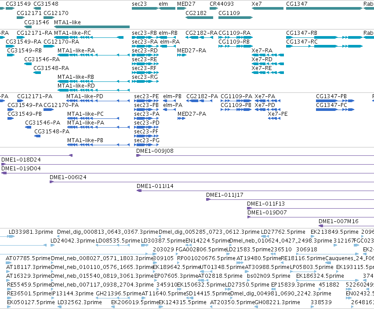Select the MTA1-like gene bar
The image size is (374, 309).
click(x=92, y=27)
